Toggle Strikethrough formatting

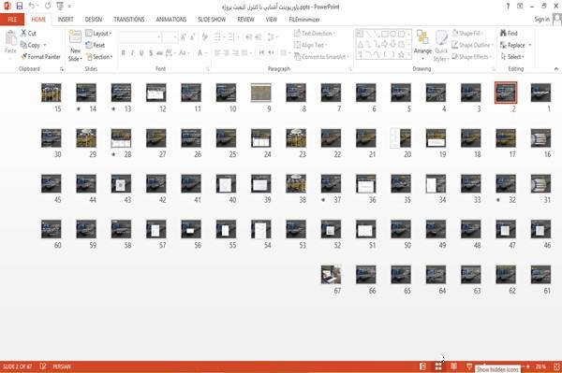tap(160, 53)
